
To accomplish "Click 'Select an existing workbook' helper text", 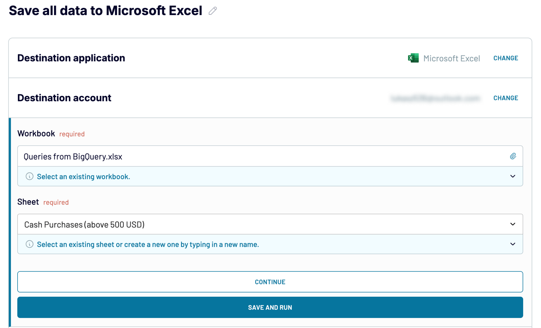I will 84,176.
